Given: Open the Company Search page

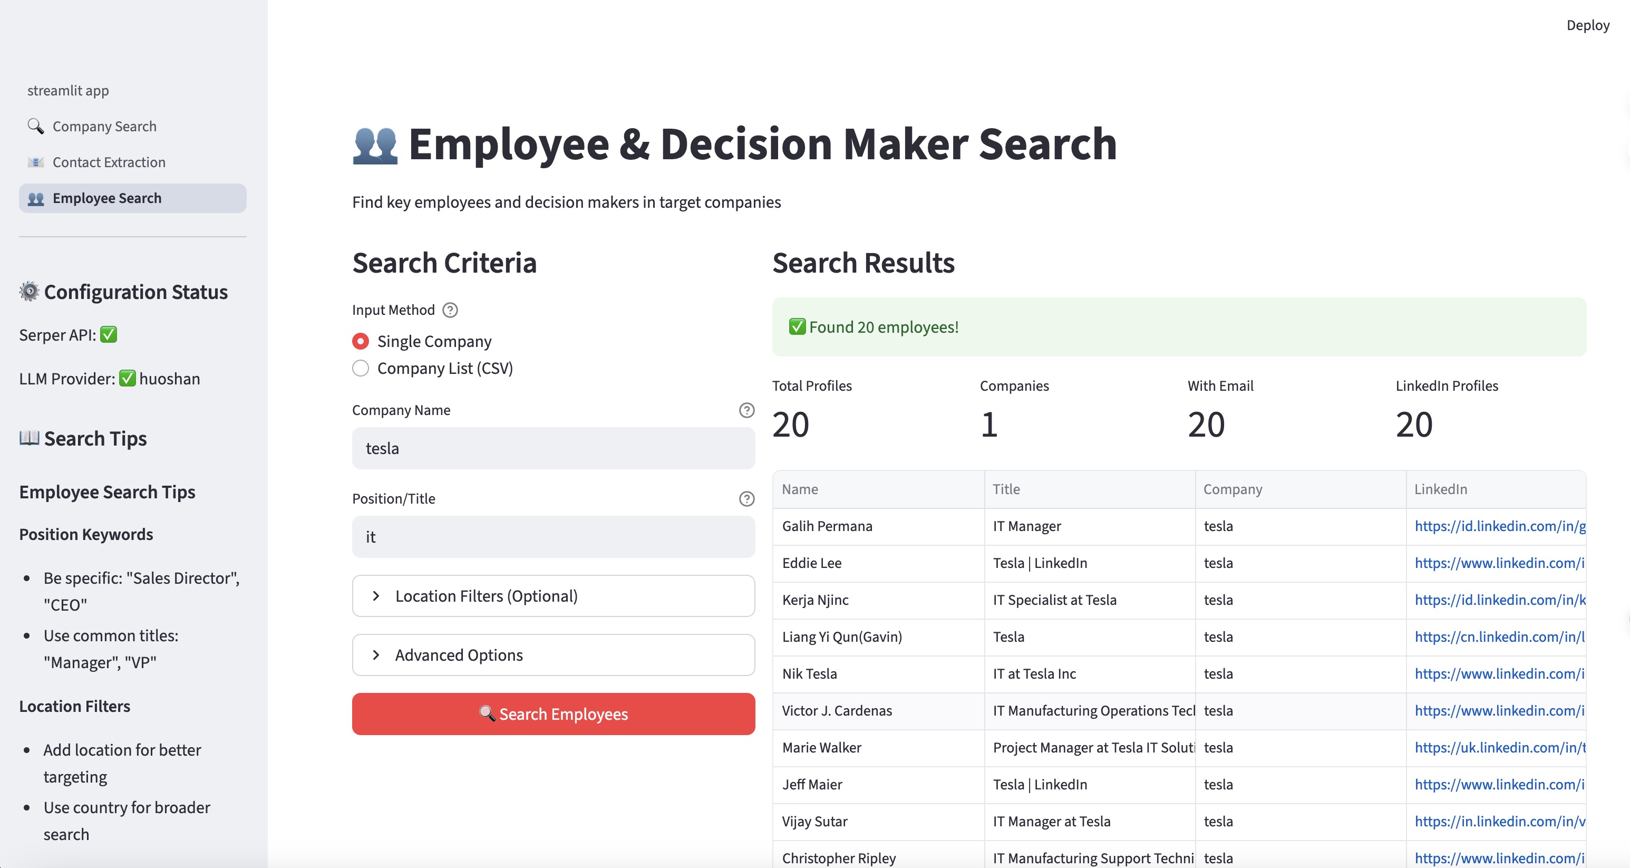Looking at the screenshot, I should [x=132, y=127].
